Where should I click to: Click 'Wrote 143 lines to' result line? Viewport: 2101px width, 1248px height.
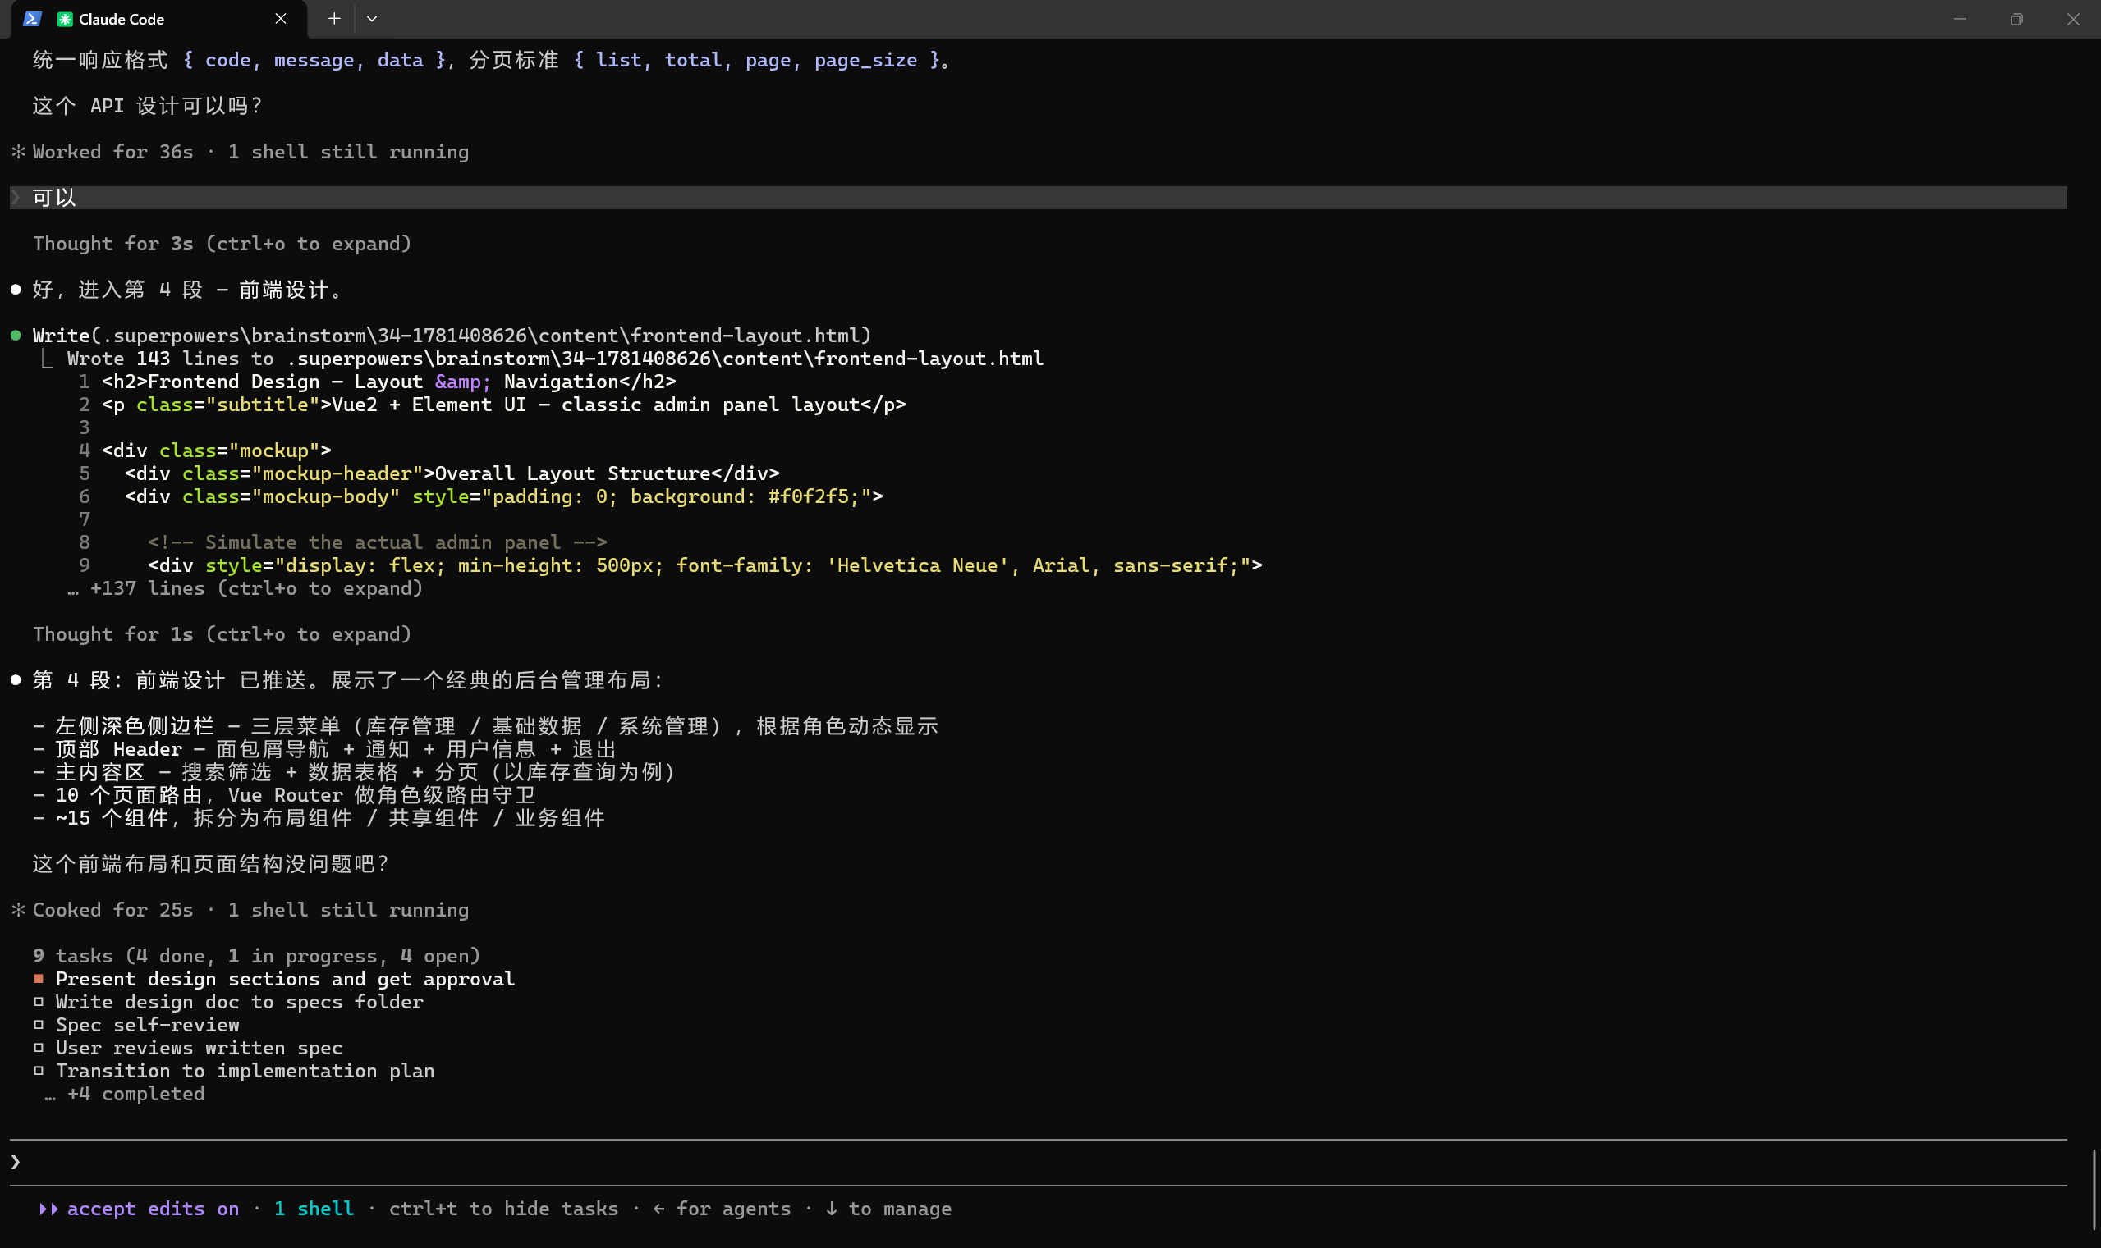point(555,359)
